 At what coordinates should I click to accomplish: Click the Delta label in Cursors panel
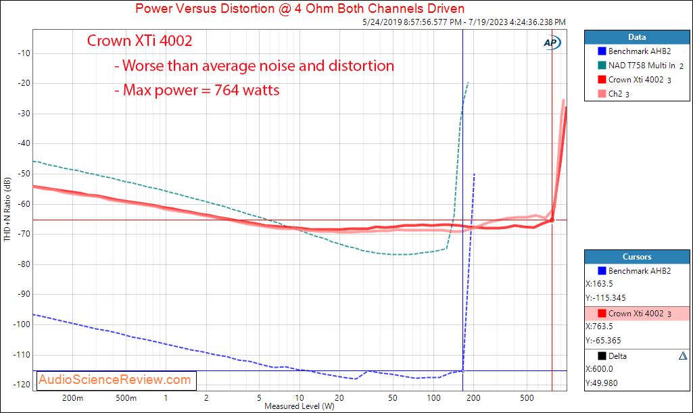[617, 356]
